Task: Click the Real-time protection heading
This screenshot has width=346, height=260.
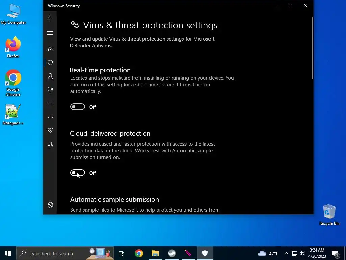Action: click(100, 70)
